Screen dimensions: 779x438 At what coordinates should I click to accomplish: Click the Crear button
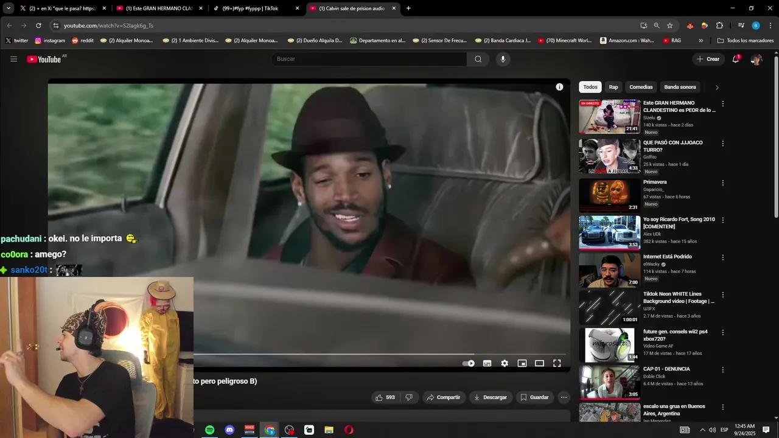click(x=708, y=59)
